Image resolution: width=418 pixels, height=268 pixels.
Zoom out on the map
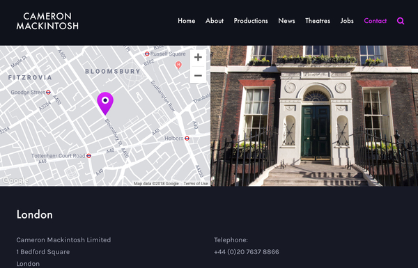tap(198, 76)
